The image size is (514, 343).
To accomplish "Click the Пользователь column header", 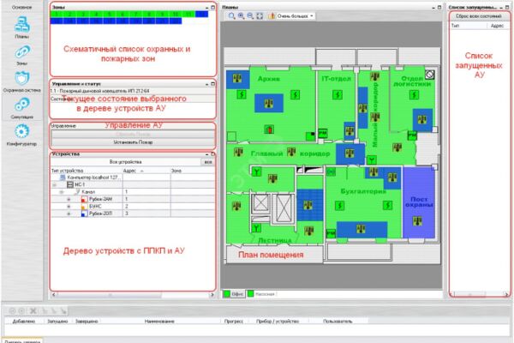I will [x=338, y=322].
